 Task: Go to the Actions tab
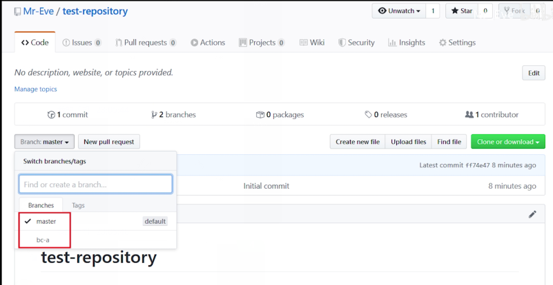click(x=208, y=43)
